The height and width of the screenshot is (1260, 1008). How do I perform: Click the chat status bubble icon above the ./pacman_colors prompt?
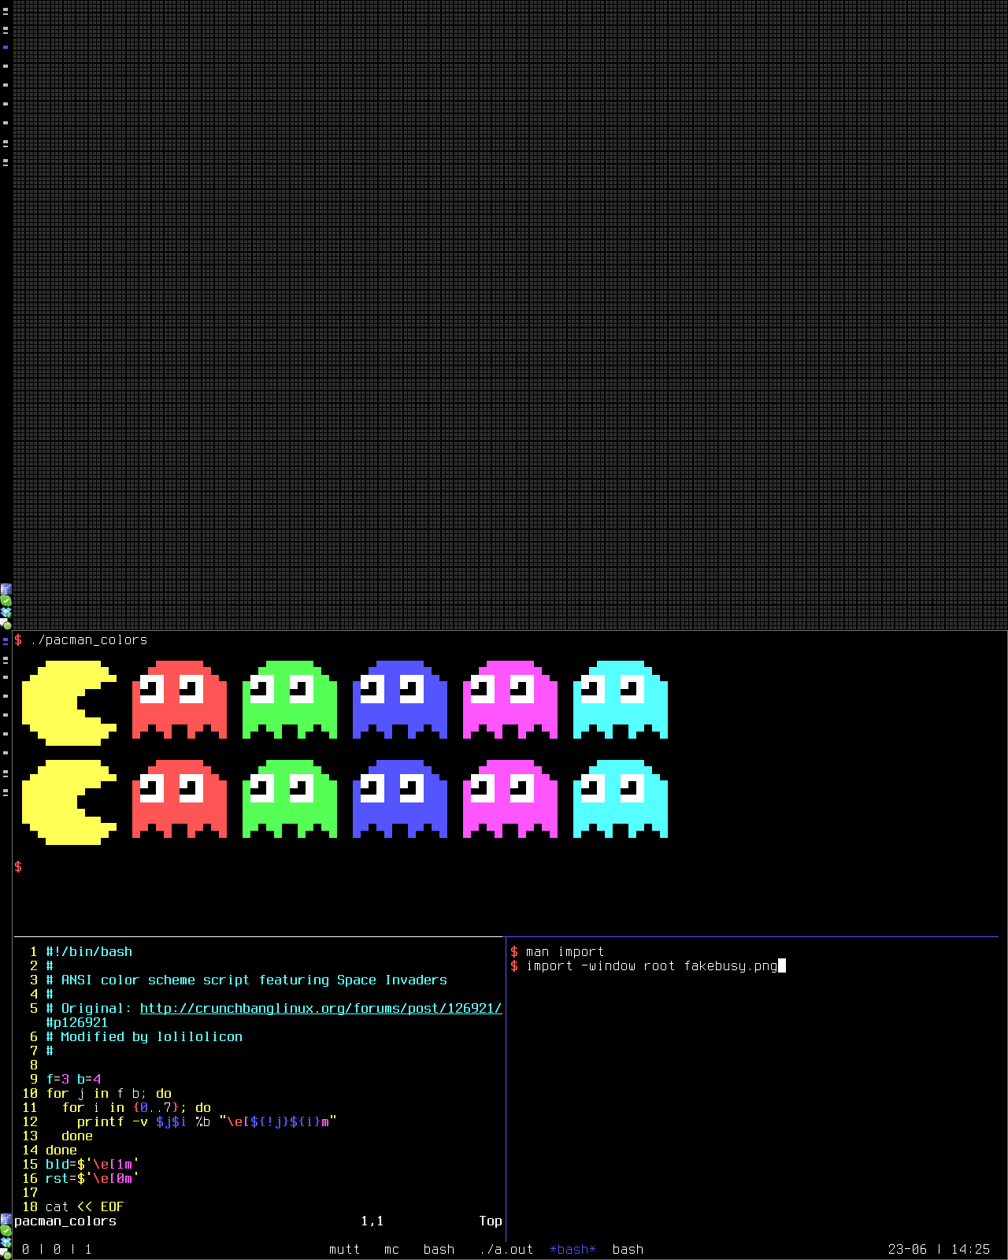pyautogui.click(x=6, y=624)
